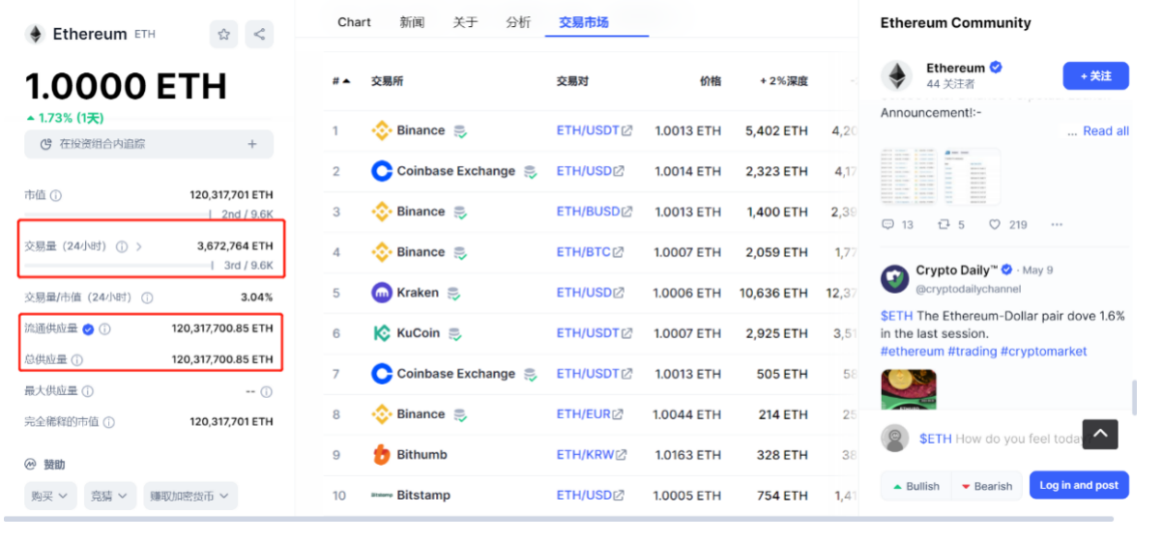Click the $ETH cashtag in the post

coord(895,316)
